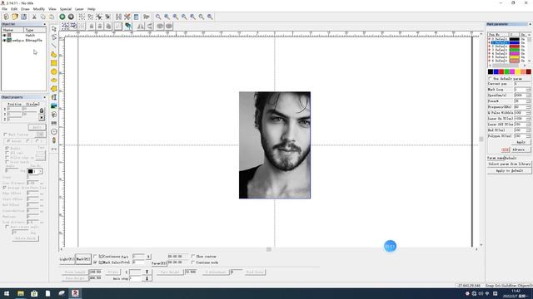Adjust the Mark Loop spinner
Screen dimensions: 533x299
pos(528,90)
